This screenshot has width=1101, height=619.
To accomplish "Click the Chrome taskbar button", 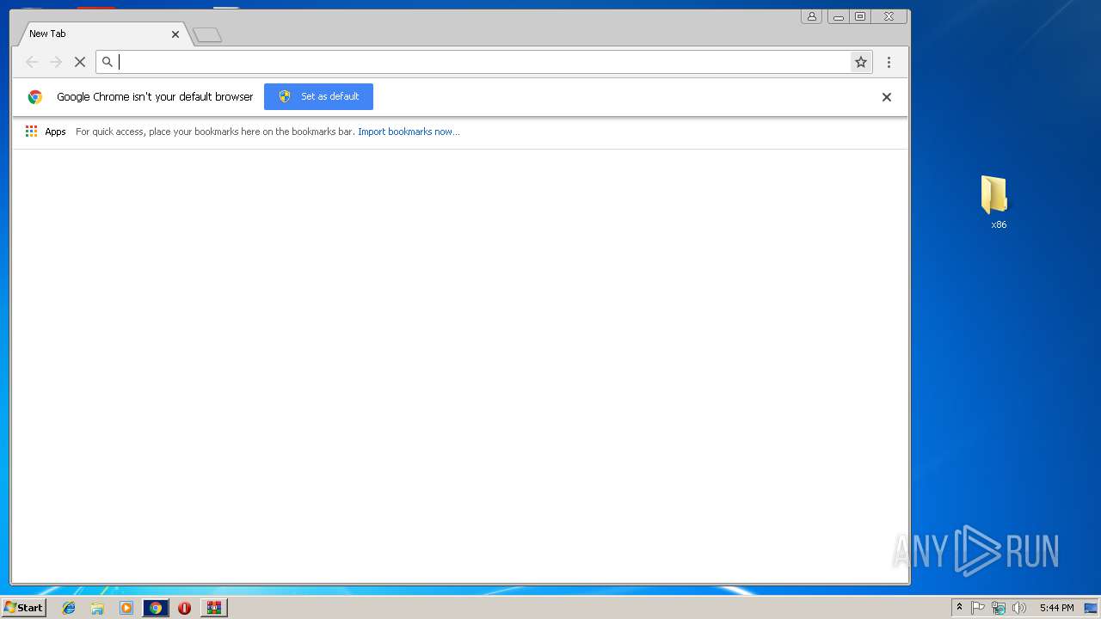I will coord(156,608).
